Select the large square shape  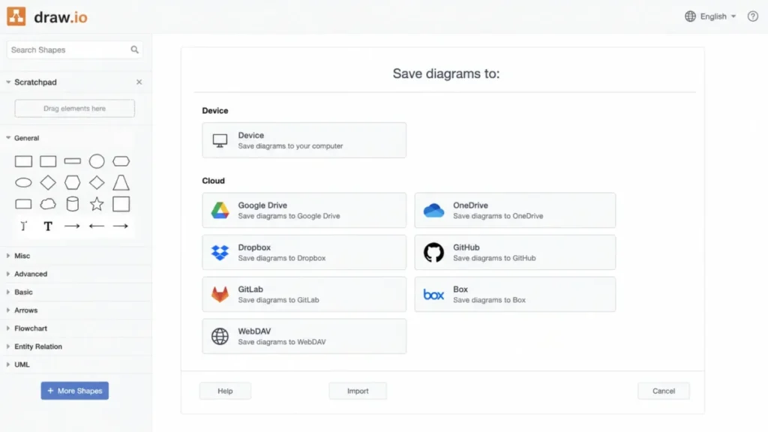point(121,204)
